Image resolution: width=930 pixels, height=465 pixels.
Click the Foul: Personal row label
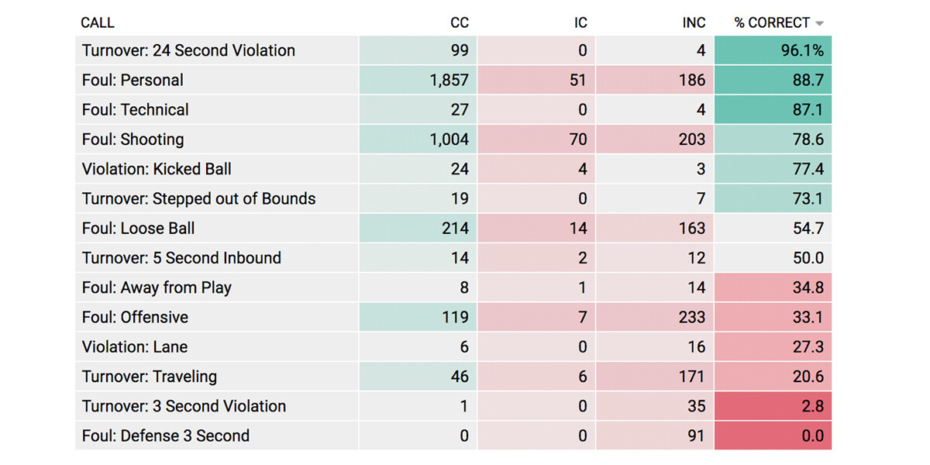click(133, 81)
